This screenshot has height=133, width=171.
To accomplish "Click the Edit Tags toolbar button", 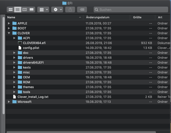I will click(82, 10).
